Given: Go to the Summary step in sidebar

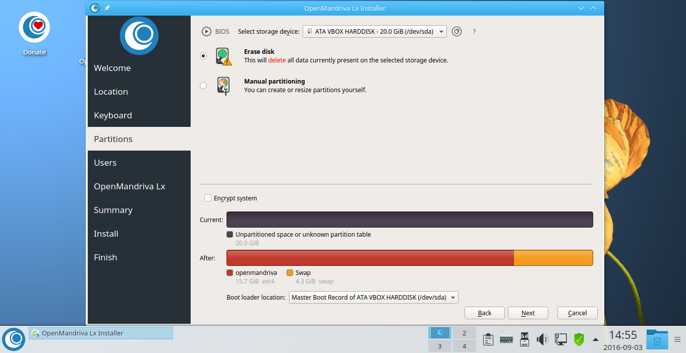Looking at the screenshot, I should pyautogui.click(x=139, y=210).
